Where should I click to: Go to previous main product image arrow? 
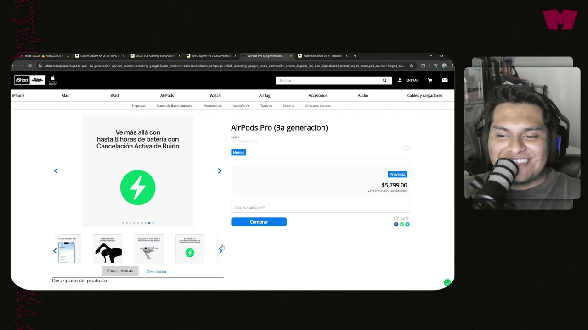[x=56, y=171]
